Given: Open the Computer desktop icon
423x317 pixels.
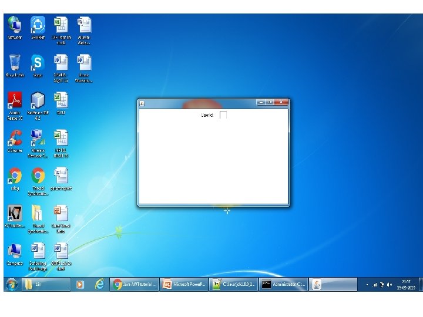Looking at the screenshot, I should coord(15,254).
